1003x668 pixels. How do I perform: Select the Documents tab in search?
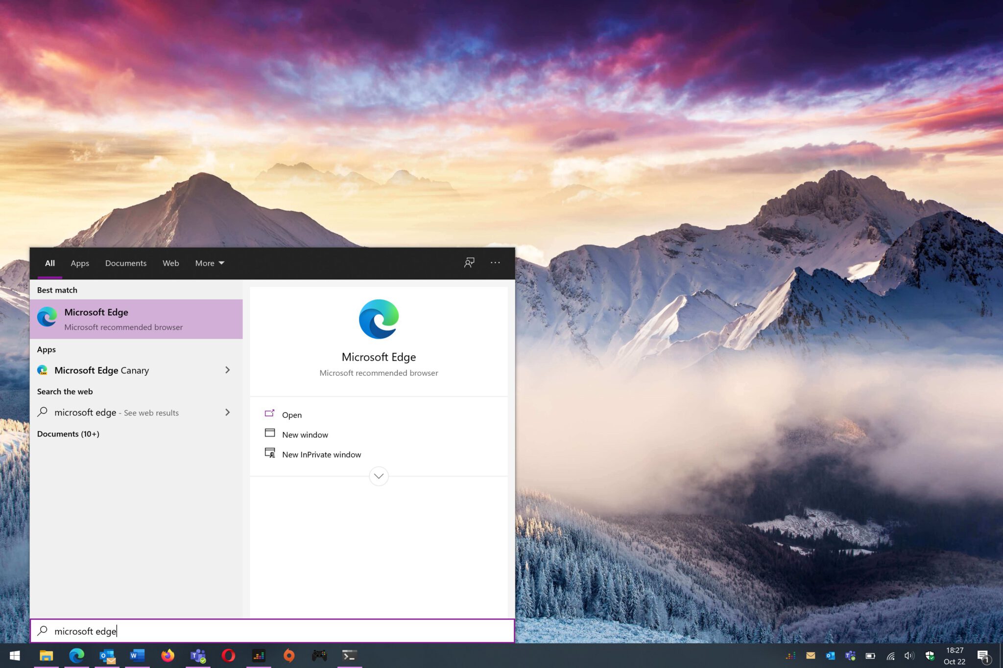pyautogui.click(x=125, y=262)
